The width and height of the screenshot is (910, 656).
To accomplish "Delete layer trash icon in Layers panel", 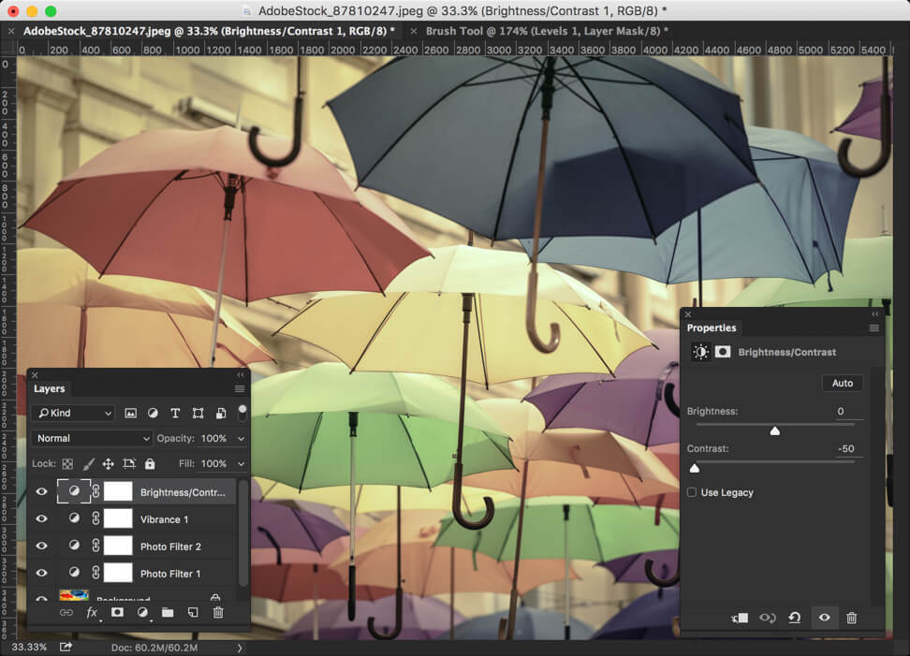I will click(x=218, y=613).
